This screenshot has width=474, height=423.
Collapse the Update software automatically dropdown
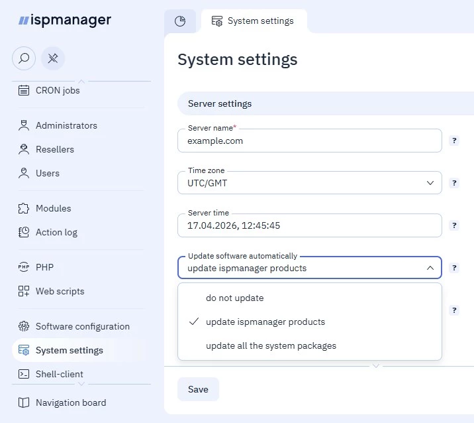430,268
